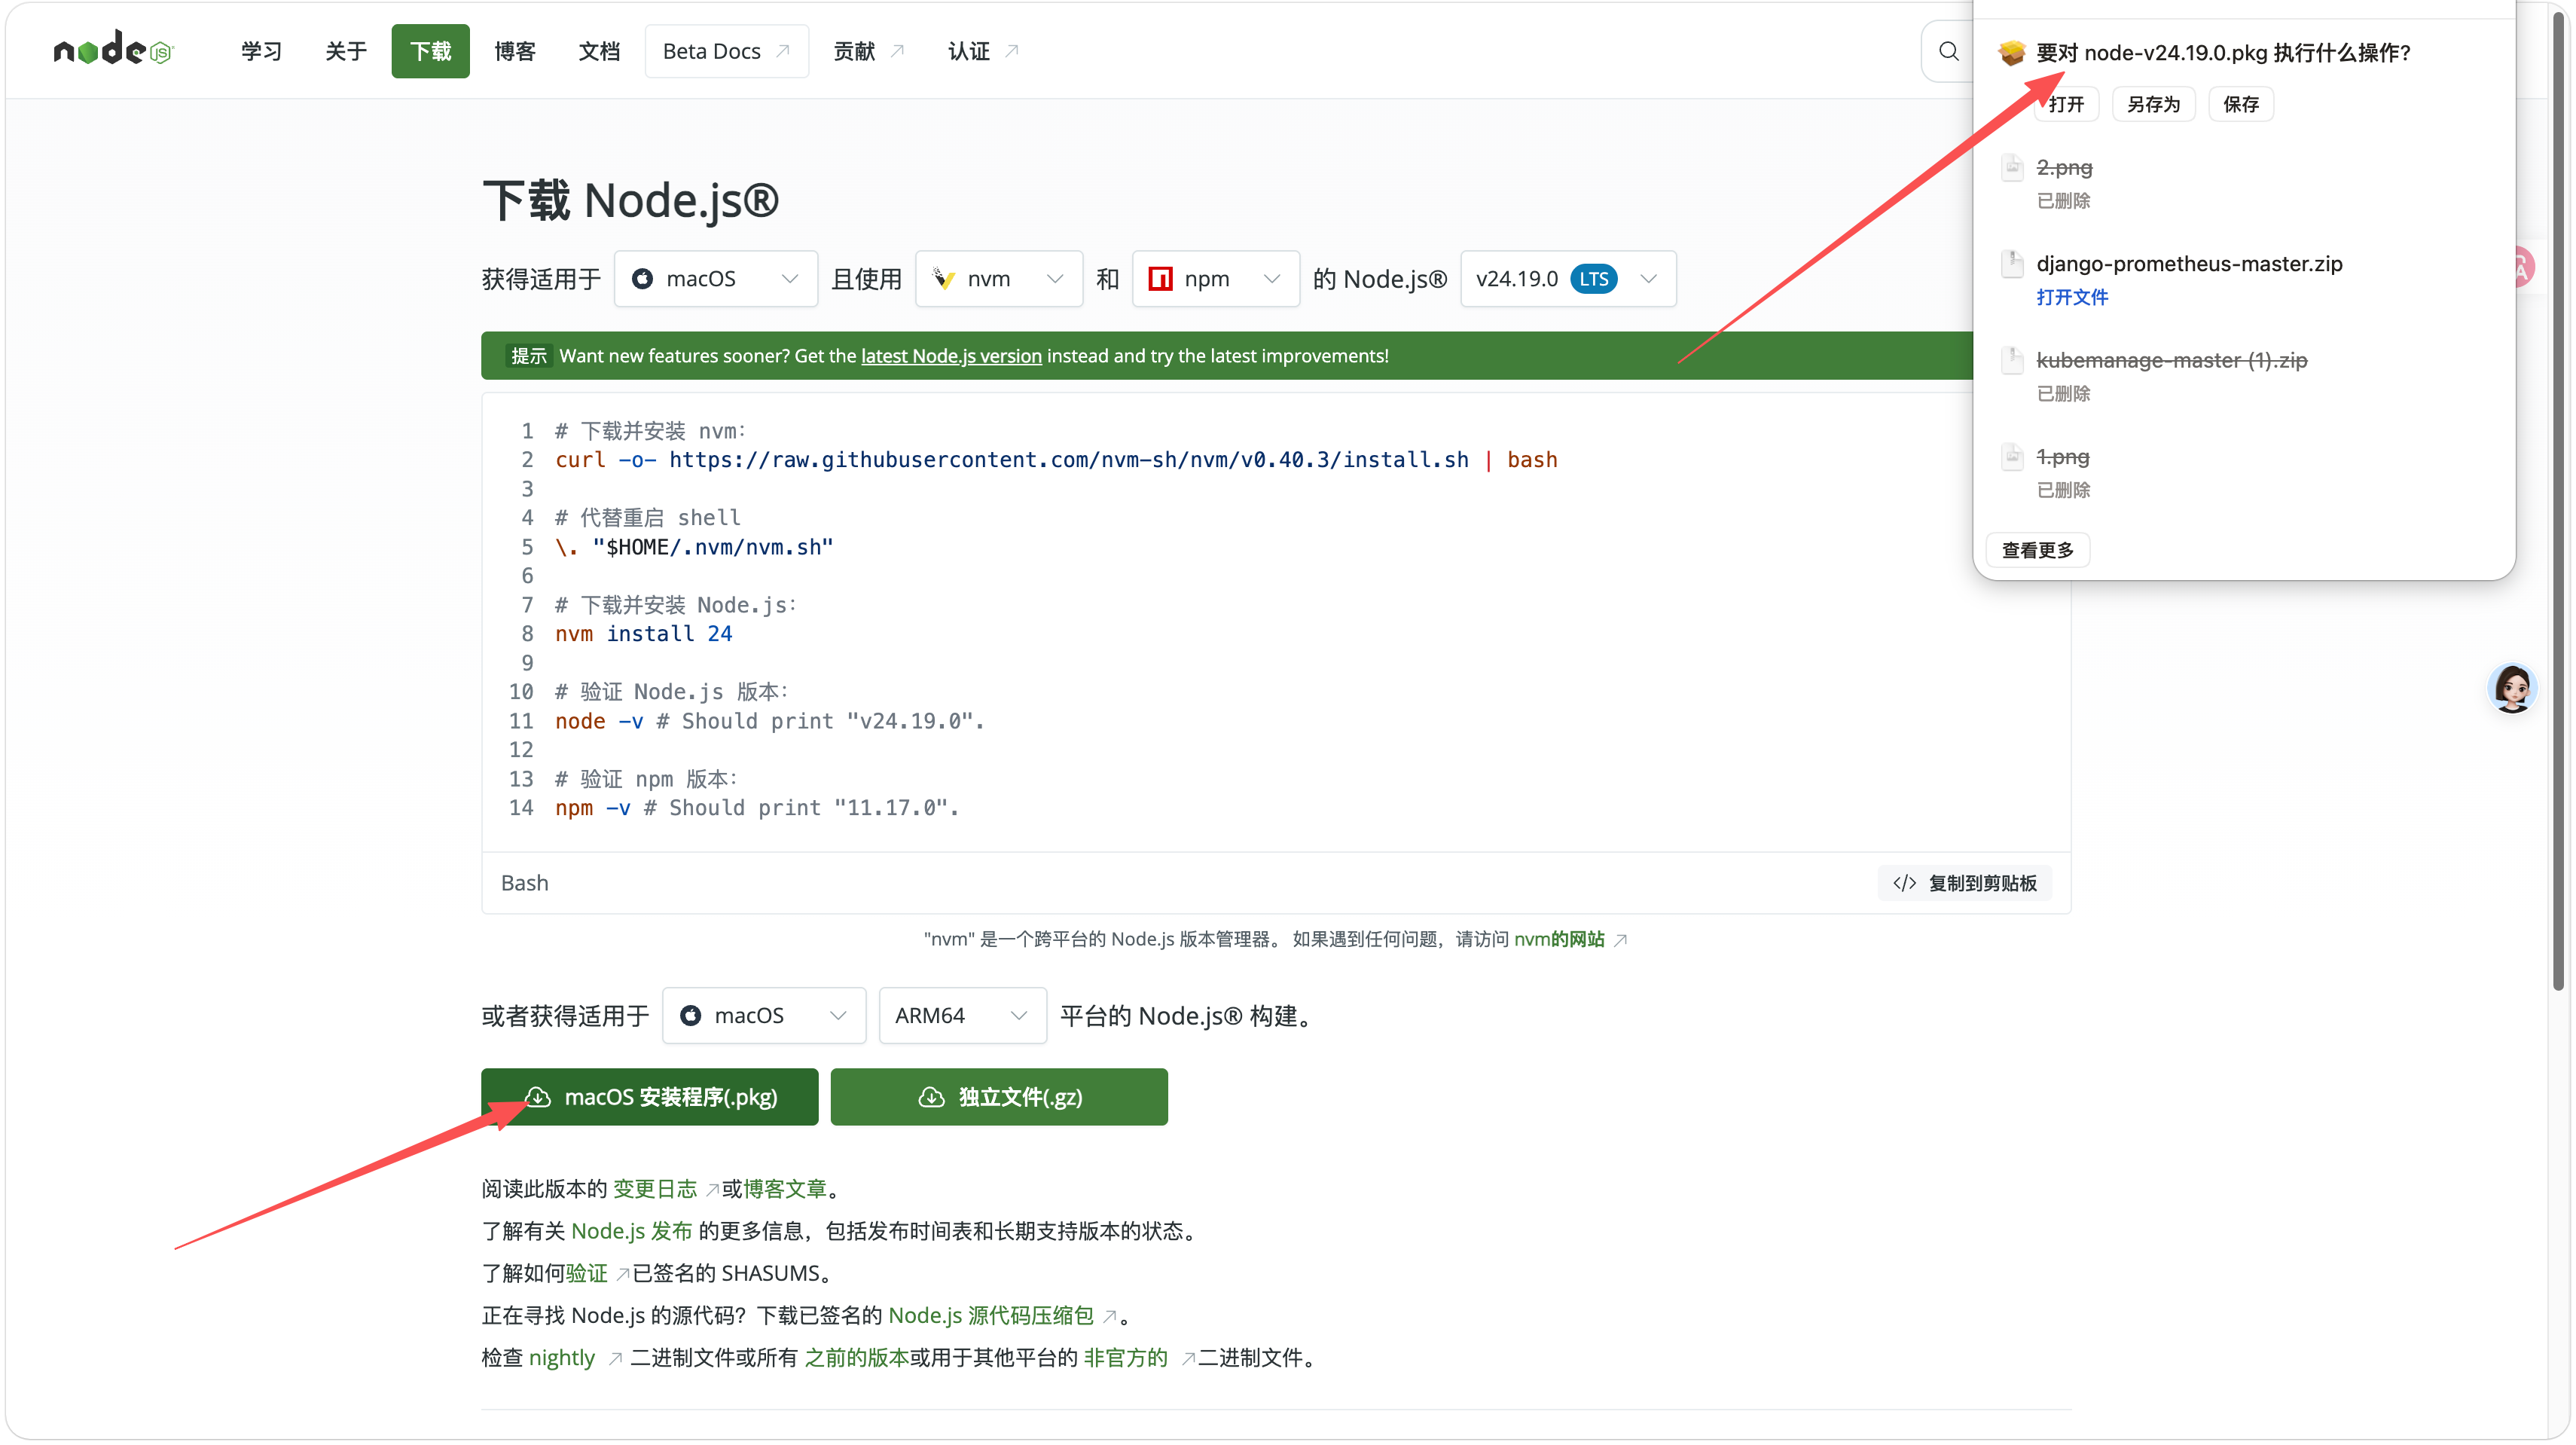Click the avatar character icon on right edge

click(x=2511, y=688)
